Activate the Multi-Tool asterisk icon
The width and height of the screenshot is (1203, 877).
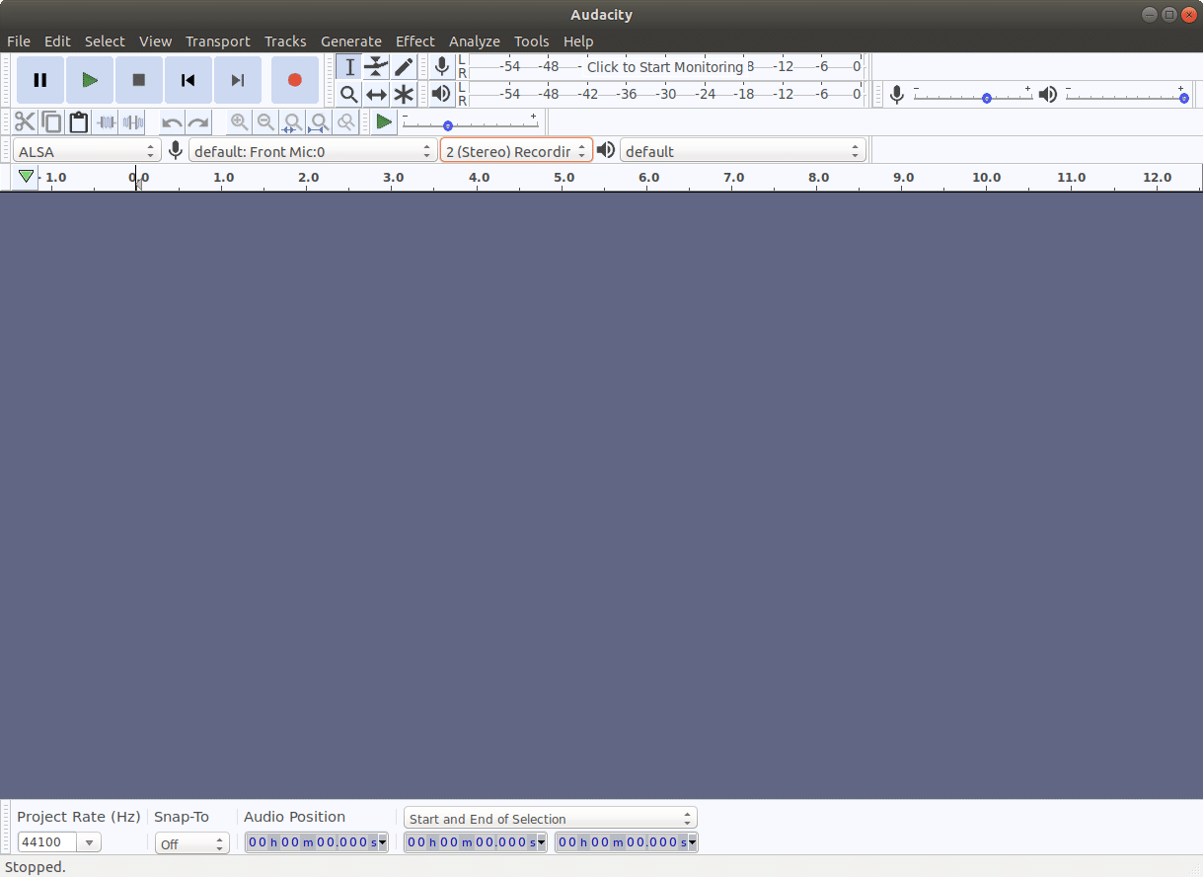pyautogui.click(x=404, y=95)
